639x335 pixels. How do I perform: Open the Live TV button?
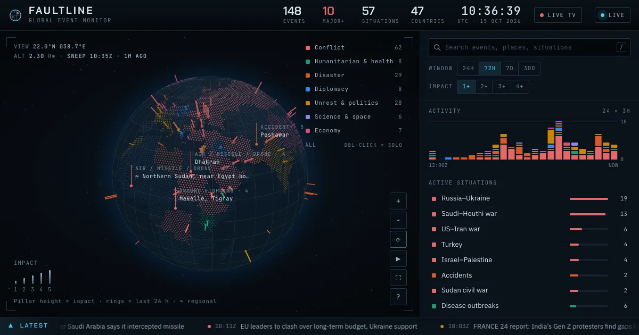(x=558, y=15)
